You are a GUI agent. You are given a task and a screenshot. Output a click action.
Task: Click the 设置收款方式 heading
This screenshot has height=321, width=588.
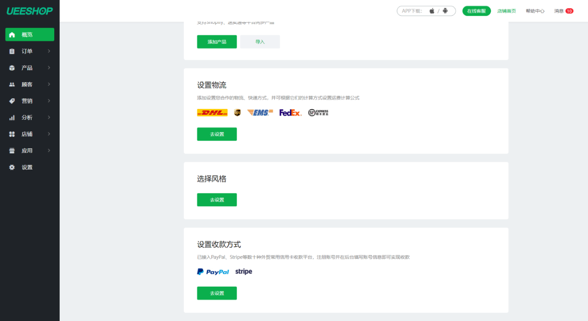[219, 244]
